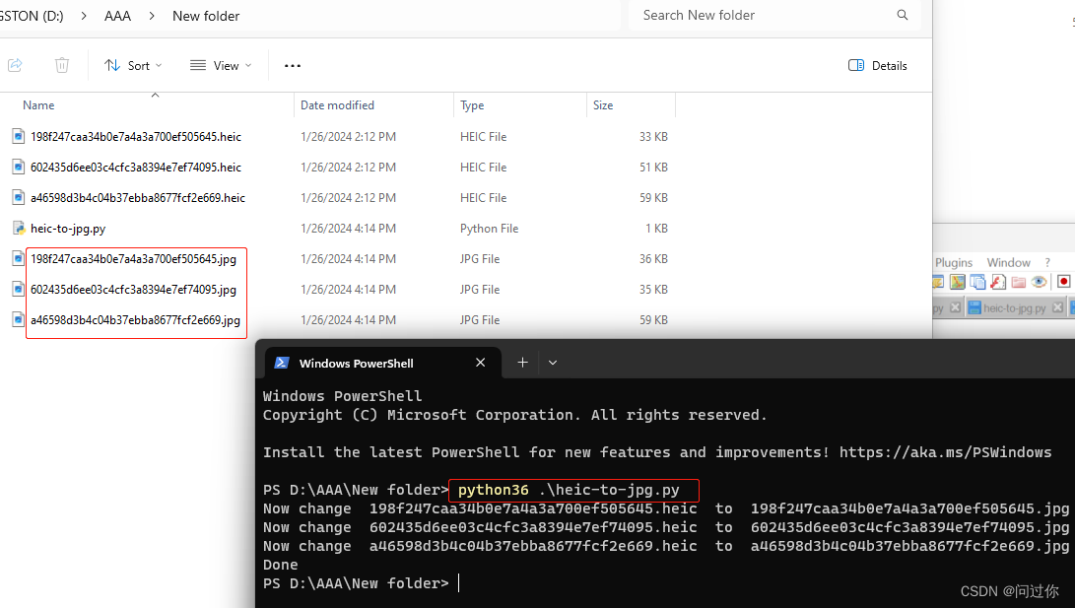Screen dimensions: 1075x608
Task: Click the copy documents icon in the editor toolbar
Action: pos(978,282)
